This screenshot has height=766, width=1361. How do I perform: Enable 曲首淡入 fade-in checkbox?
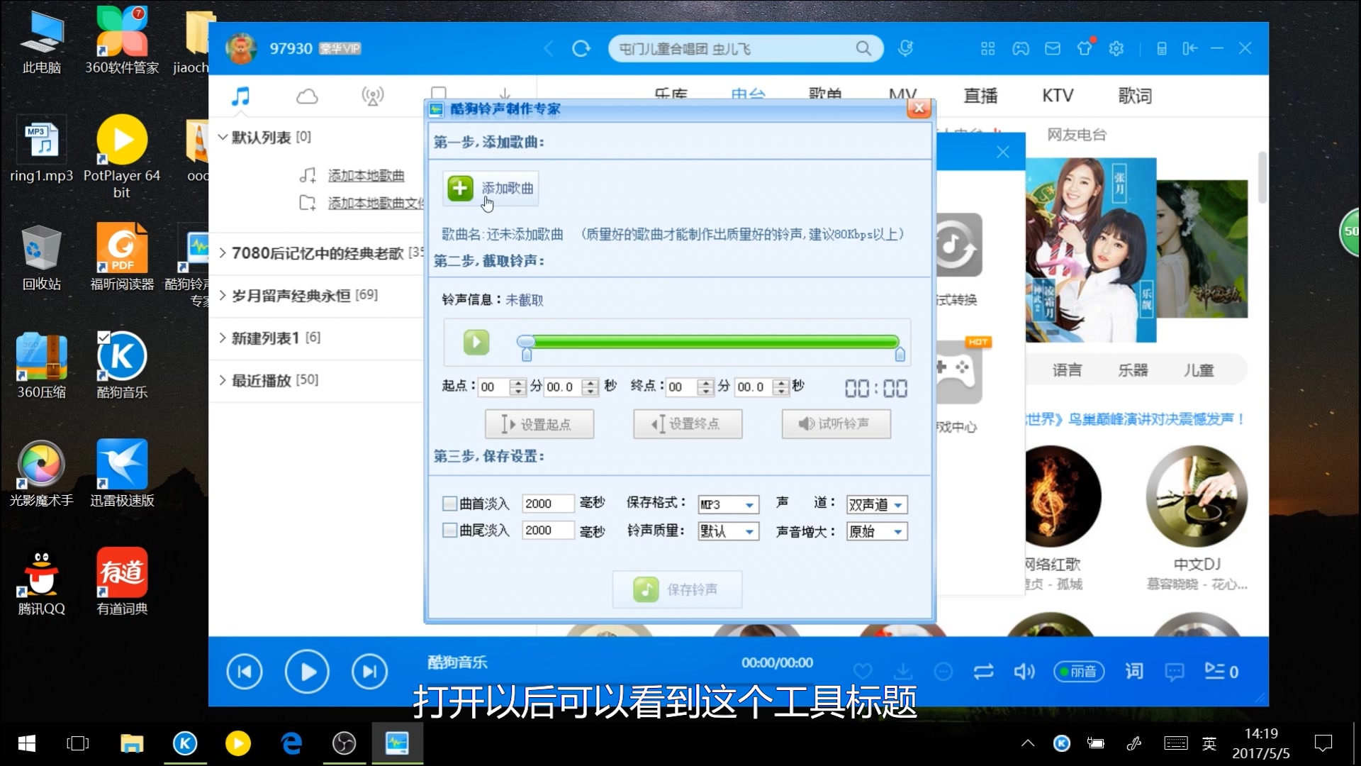coord(449,504)
